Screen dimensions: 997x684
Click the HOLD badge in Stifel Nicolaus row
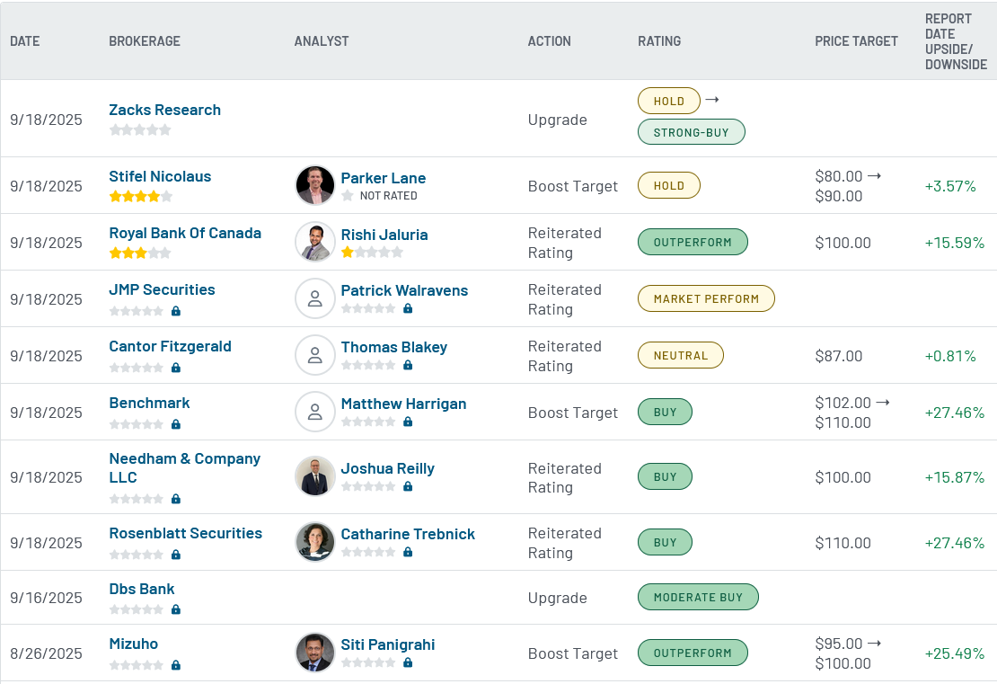coord(669,186)
